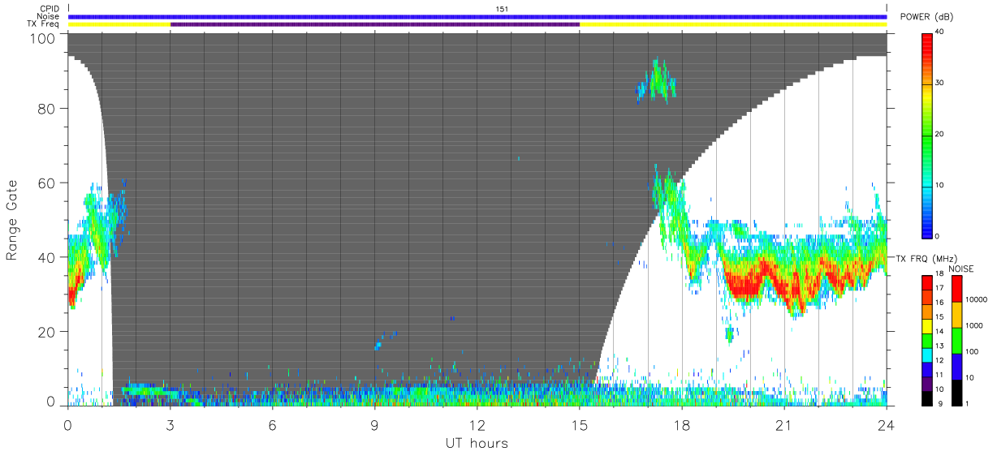Image resolution: width=997 pixels, height=460 pixels.
Task: Click the 40 tick on POWER colorbar
Action: coord(941,32)
